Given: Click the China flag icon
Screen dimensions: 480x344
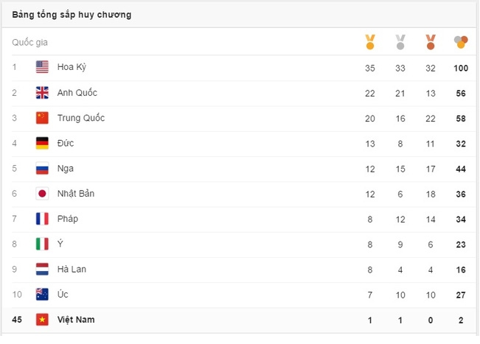Looking at the screenshot, I should (42, 118).
